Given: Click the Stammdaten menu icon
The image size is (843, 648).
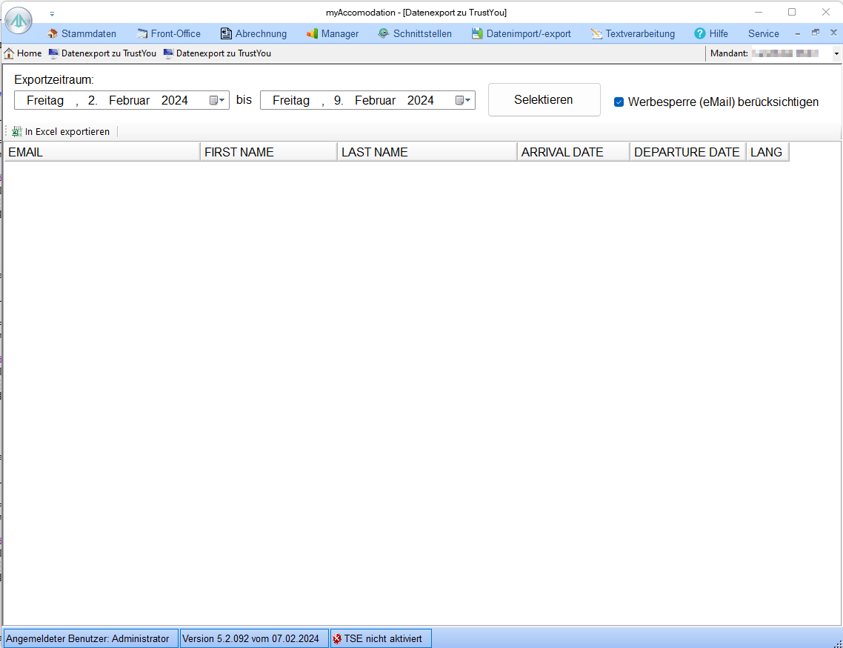Looking at the screenshot, I should [53, 33].
